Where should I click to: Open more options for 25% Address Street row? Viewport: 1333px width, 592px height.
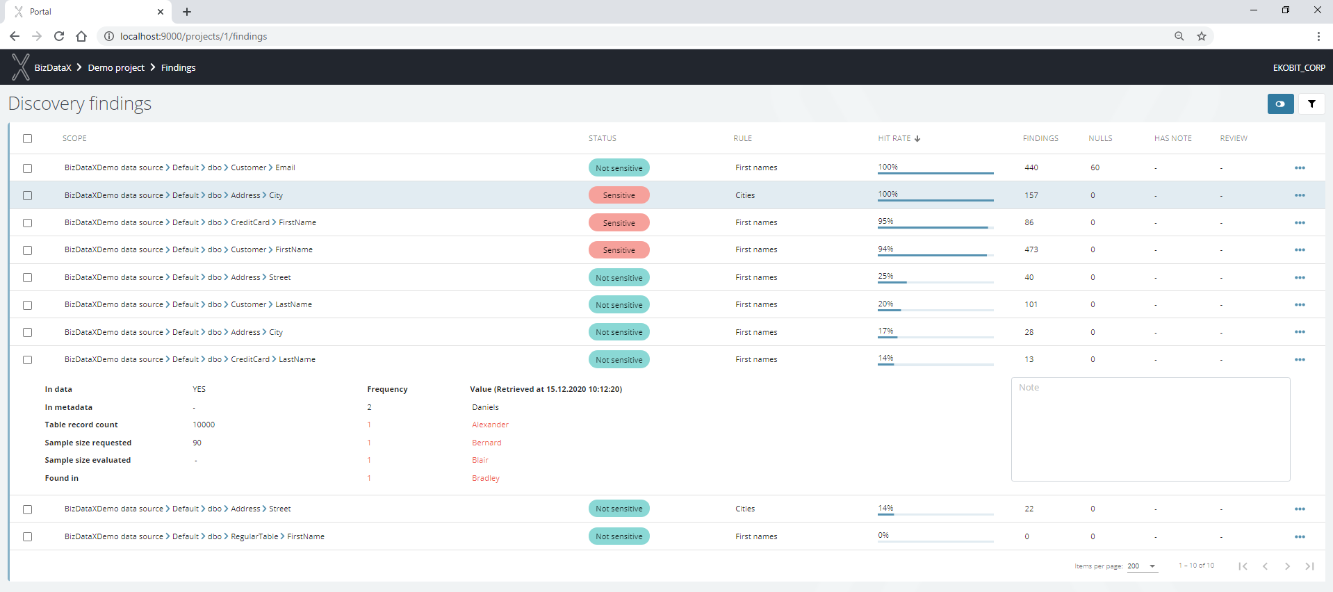click(x=1300, y=278)
